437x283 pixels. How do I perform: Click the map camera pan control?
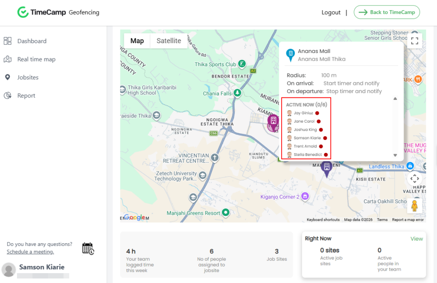click(414, 178)
